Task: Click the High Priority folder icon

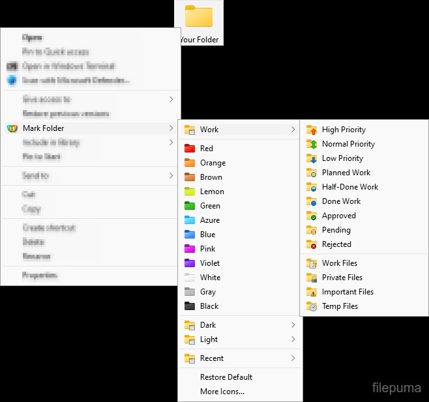Action: tap(312, 130)
